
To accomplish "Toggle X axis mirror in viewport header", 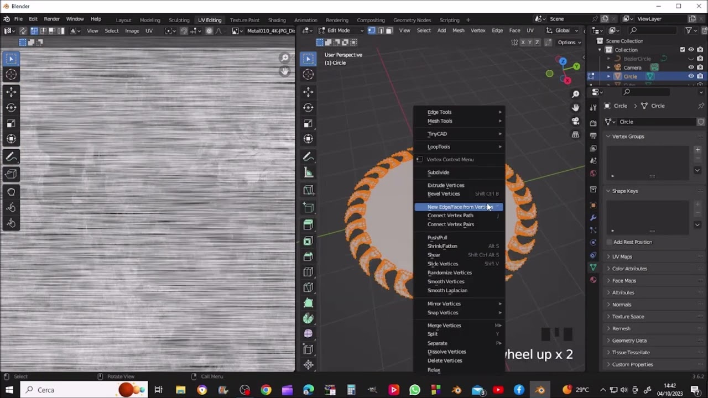I will [x=522, y=43].
